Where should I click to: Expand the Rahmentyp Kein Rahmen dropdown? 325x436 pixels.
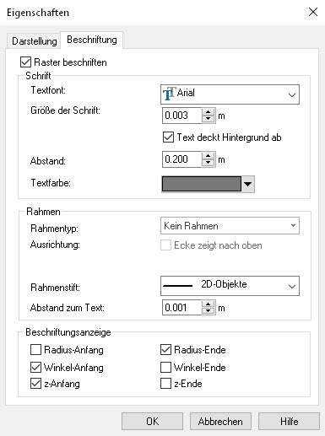[x=230, y=226]
